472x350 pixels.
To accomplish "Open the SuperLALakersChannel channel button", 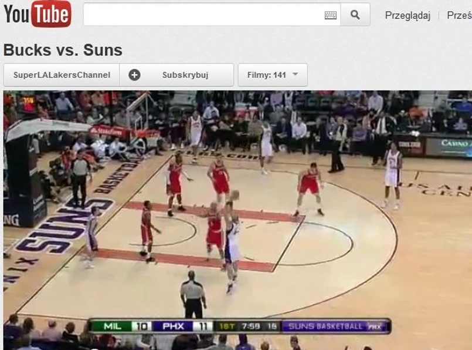I will [62, 75].
